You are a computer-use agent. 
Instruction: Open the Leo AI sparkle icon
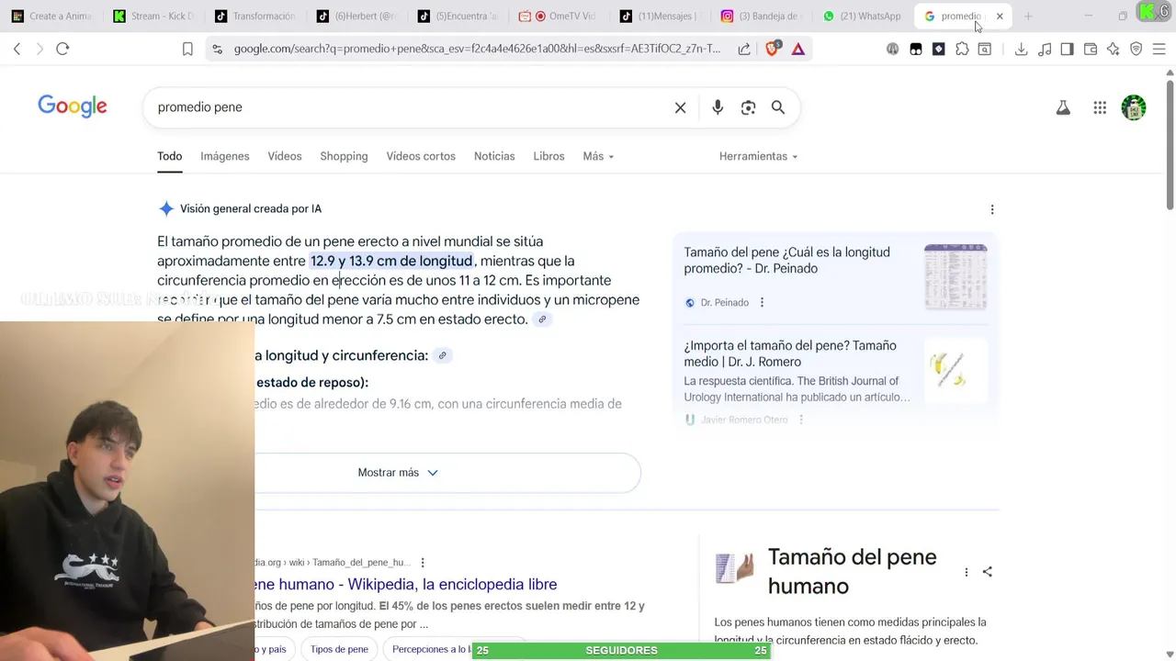(x=1114, y=49)
